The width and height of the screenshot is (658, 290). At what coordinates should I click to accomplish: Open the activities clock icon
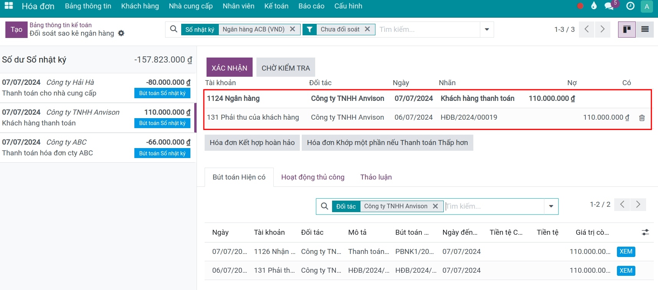point(630,6)
